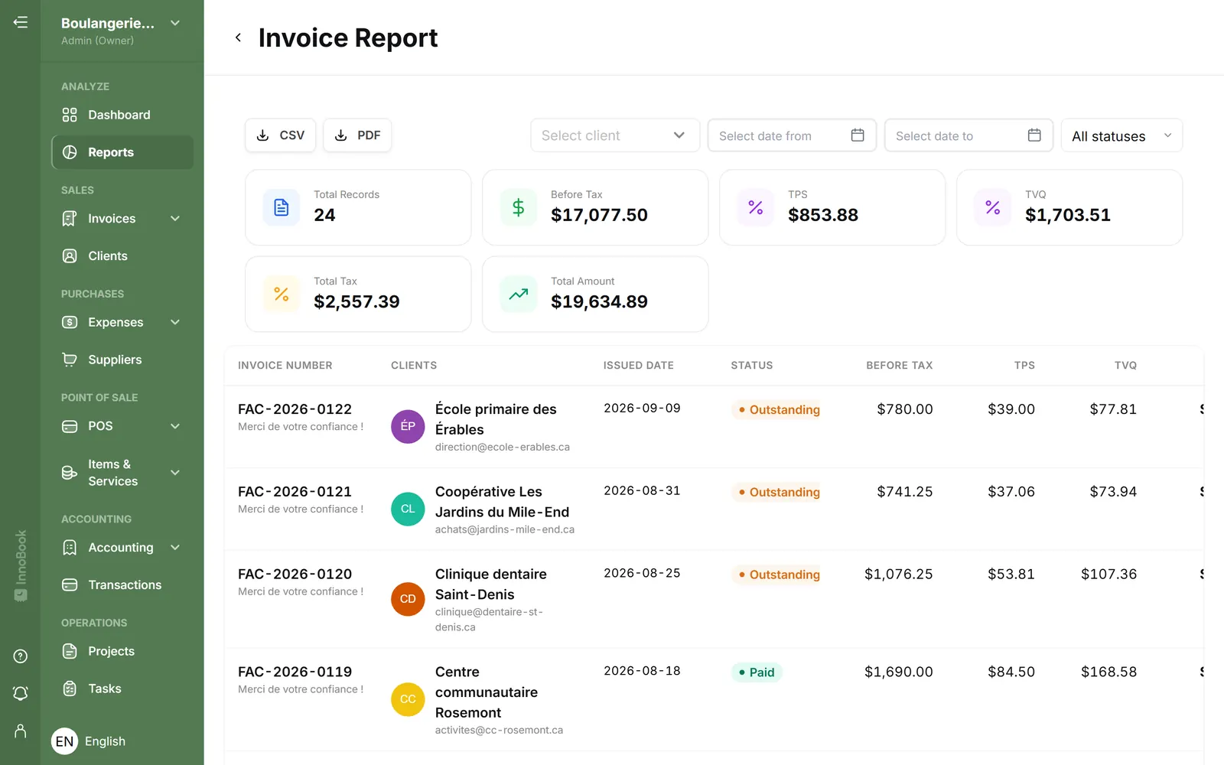Open Projects in the sidebar
Screen dimensions: 1224x765
pyautogui.click(x=122, y=652)
